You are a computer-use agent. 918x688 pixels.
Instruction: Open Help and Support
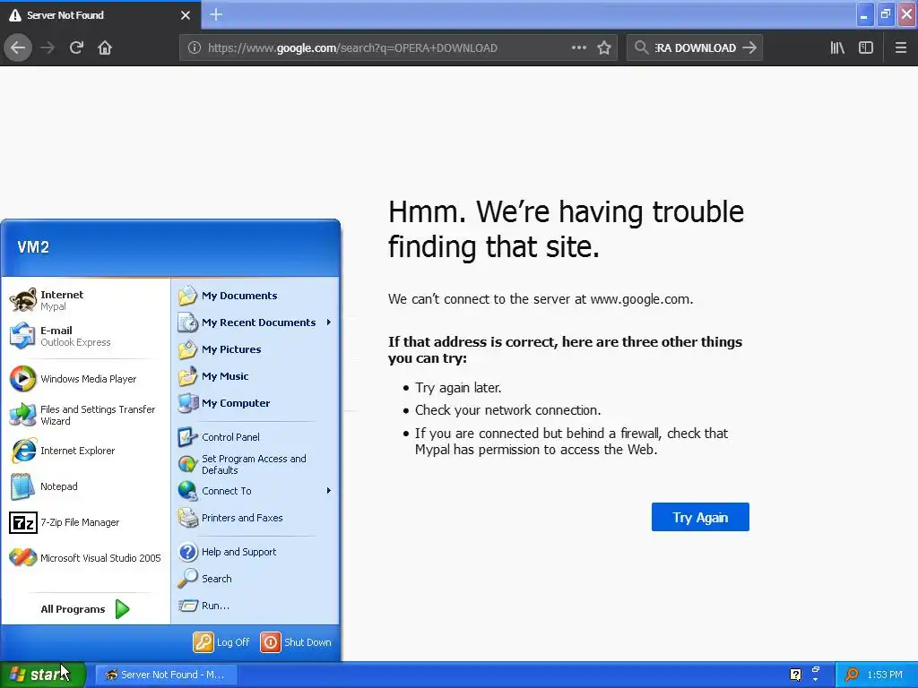click(x=255, y=552)
